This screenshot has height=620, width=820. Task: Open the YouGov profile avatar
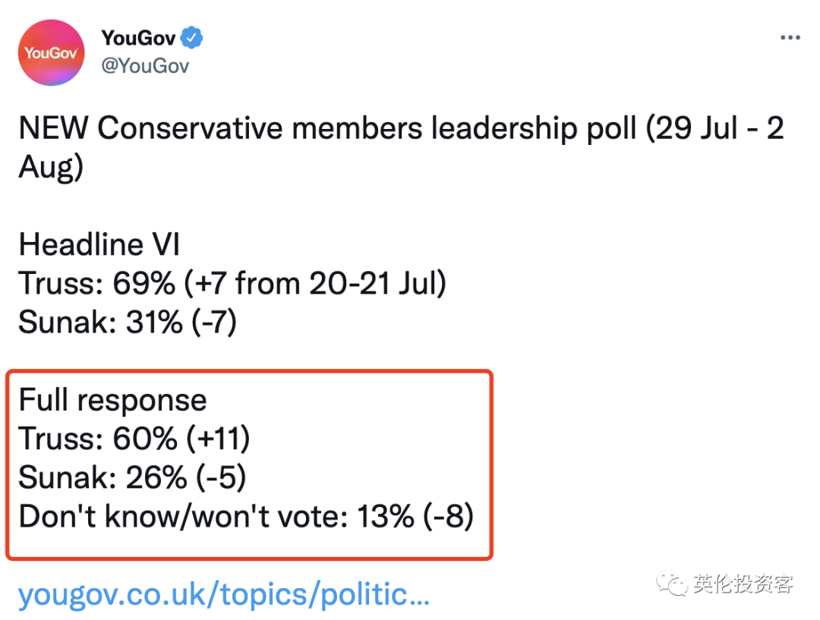coord(52,53)
